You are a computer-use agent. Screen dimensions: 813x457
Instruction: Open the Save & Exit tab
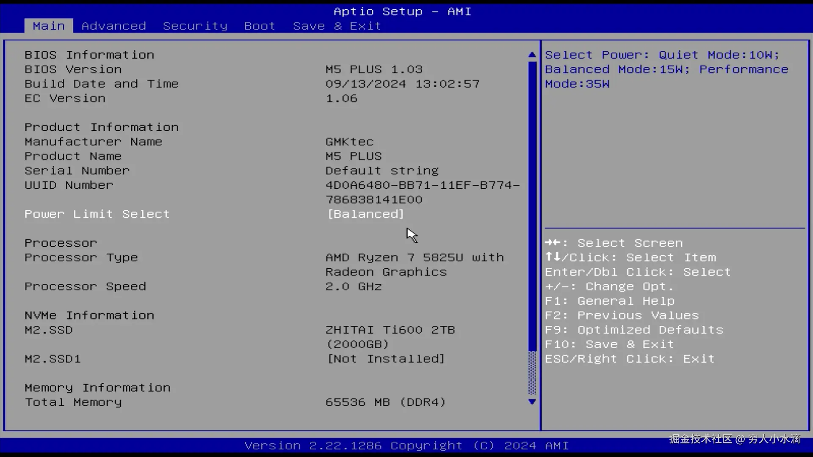click(x=337, y=26)
